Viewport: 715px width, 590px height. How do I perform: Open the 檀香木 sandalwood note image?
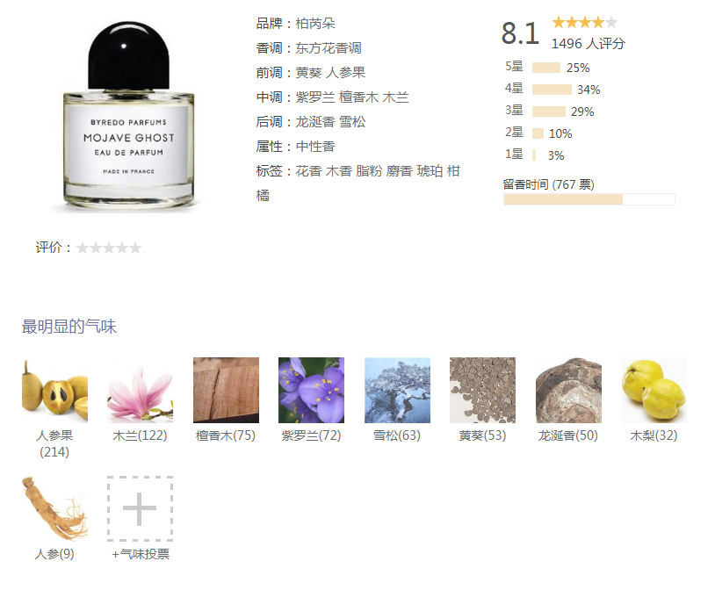pyautogui.click(x=226, y=390)
